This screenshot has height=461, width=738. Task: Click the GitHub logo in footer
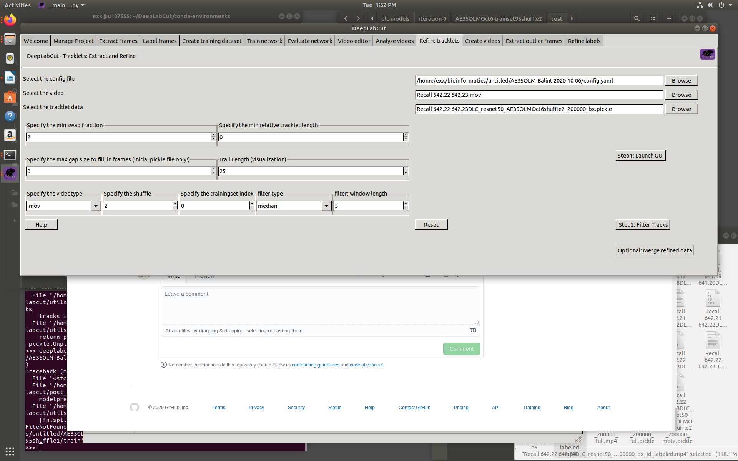tap(135, 407)
